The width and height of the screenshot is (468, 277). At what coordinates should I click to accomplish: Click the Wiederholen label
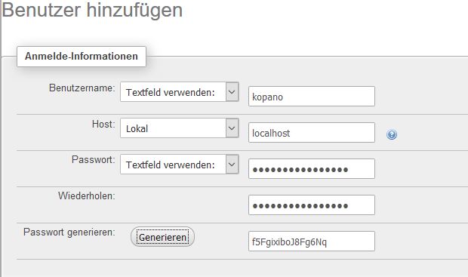pos(87,196)
